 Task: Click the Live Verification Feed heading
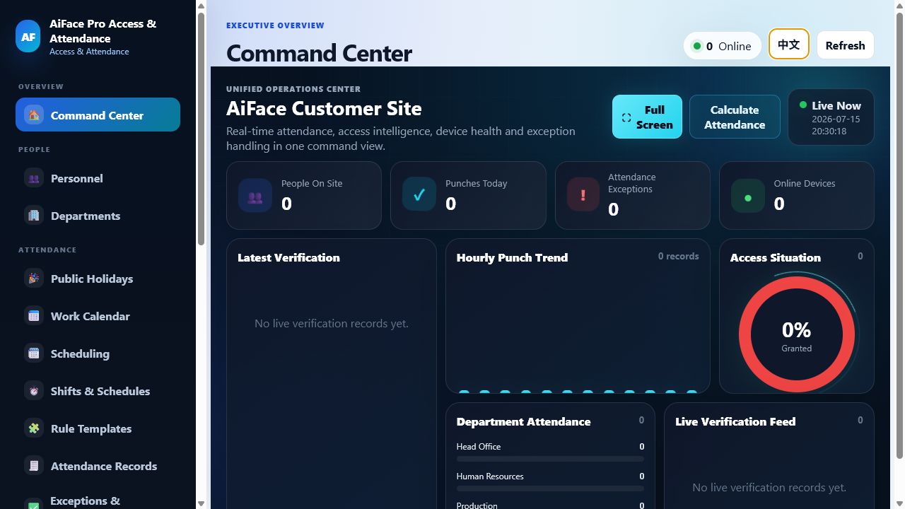coord(735,421)
